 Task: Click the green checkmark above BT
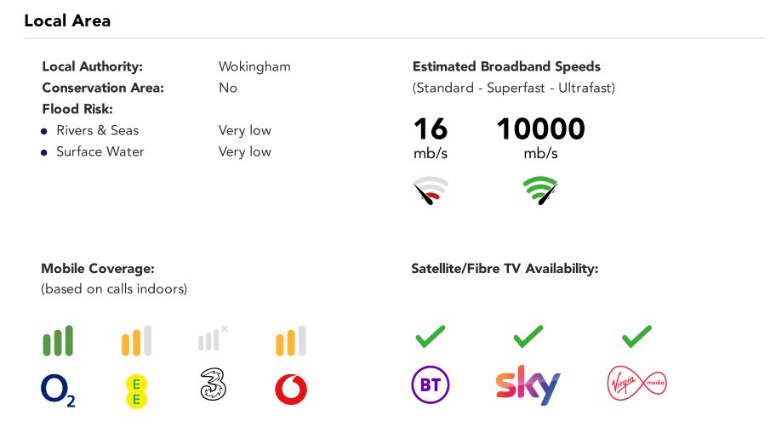point(431,337)
